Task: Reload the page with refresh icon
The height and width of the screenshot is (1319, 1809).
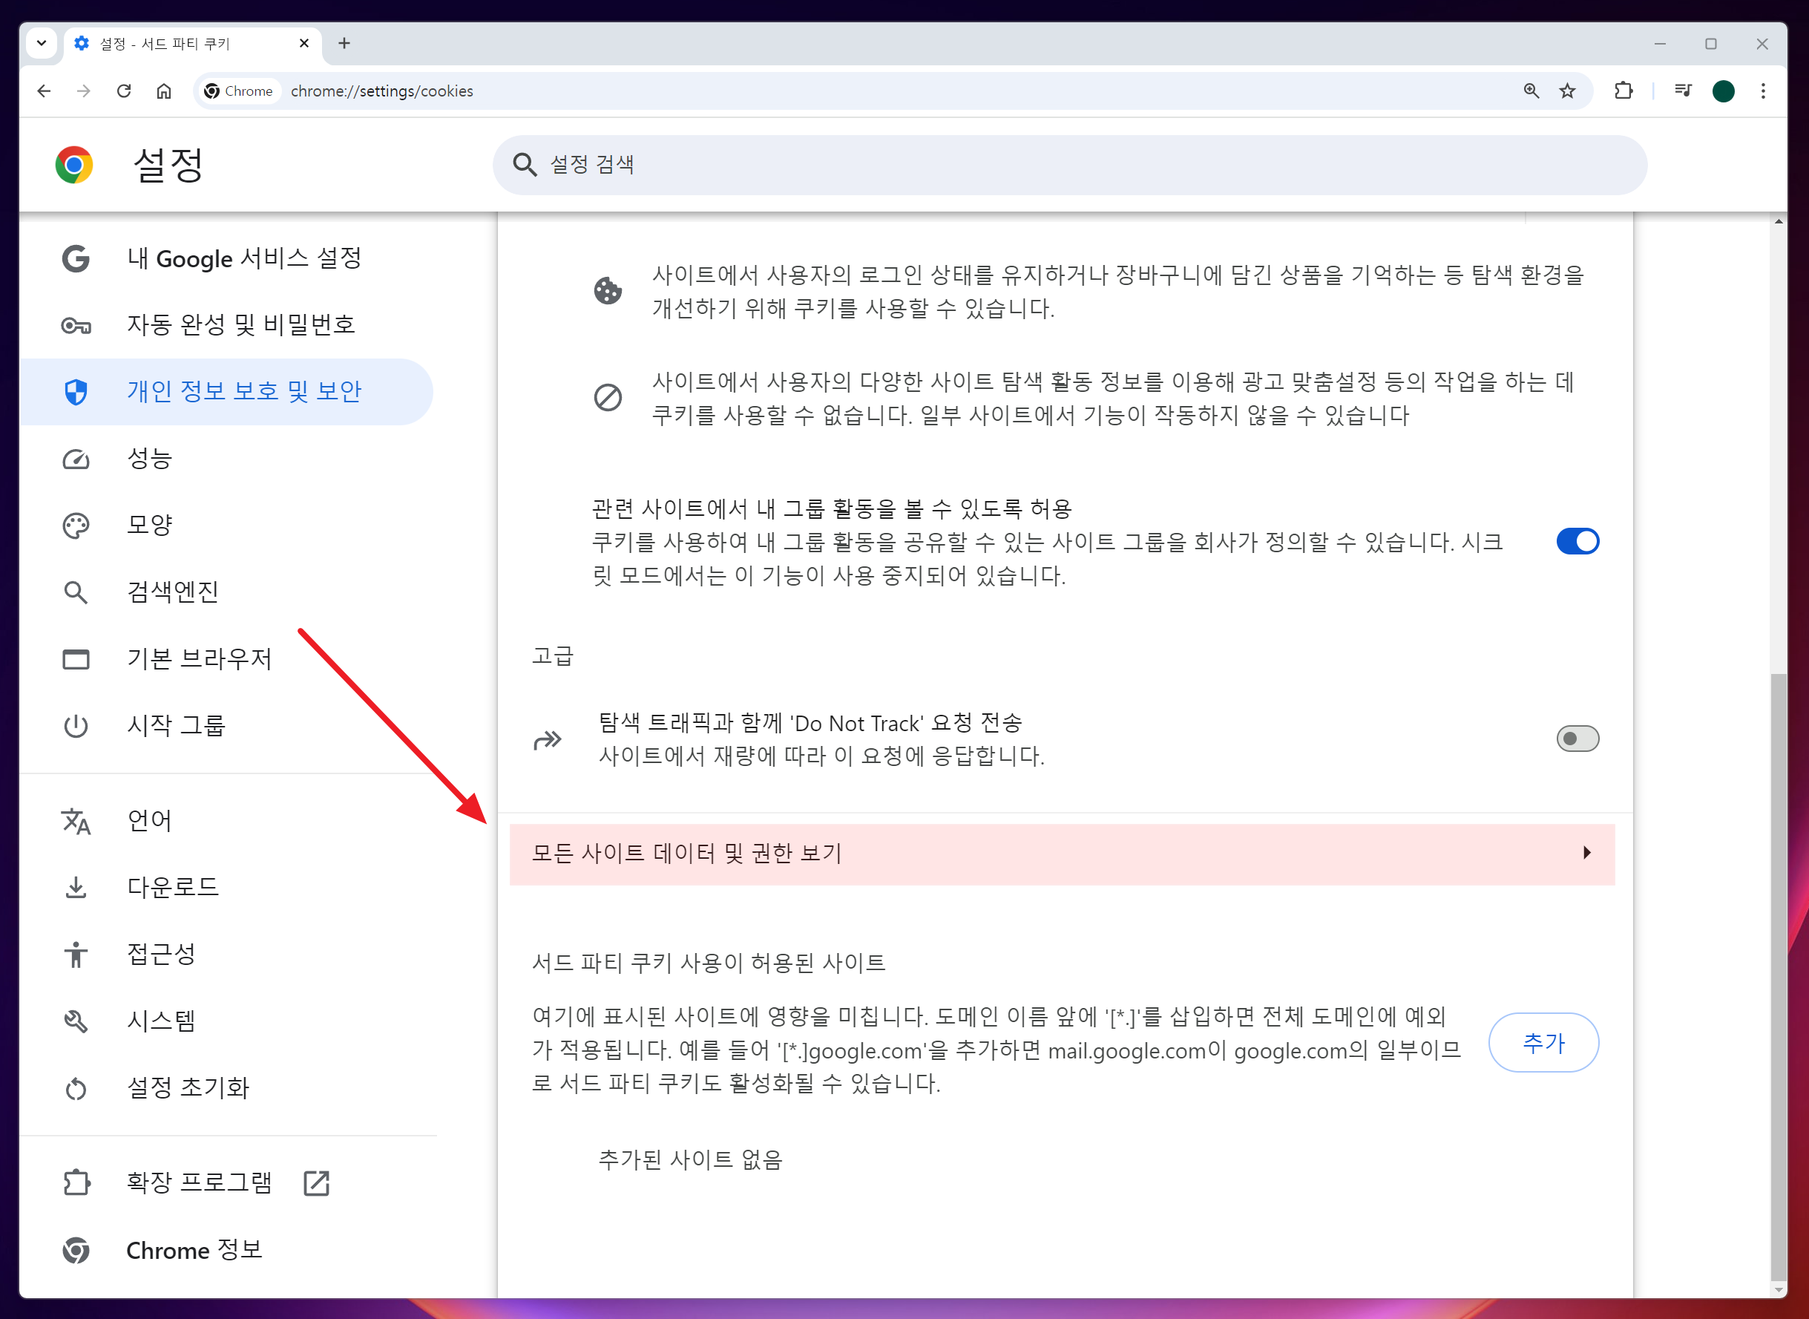Action: click(x=124, y=91)
